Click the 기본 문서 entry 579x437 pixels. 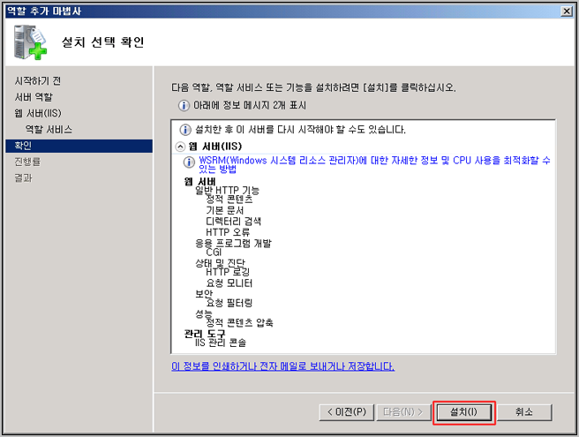(225, 211)
